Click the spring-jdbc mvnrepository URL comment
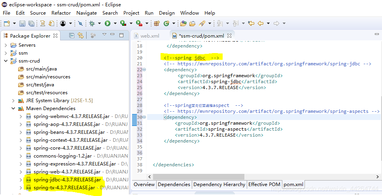The height and width of the screenshot is (196, 382). pos(267,64)
